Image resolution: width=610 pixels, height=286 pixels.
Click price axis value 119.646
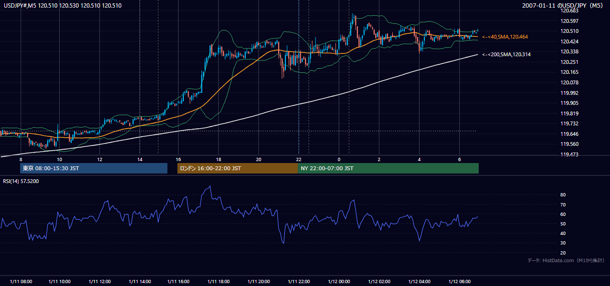pos(570,134)
